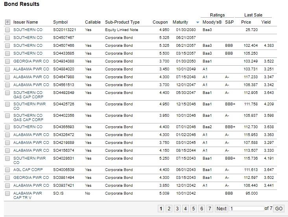Click the Maturity sort arrow icon
The height and width of the screenshot is (217, 288).
[198, 22]
